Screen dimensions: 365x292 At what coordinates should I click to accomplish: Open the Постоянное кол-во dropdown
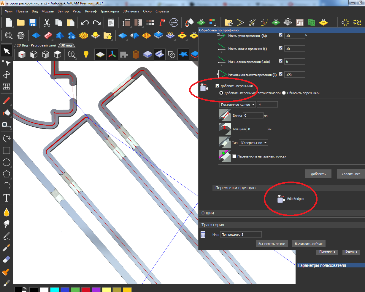(237, 105)
